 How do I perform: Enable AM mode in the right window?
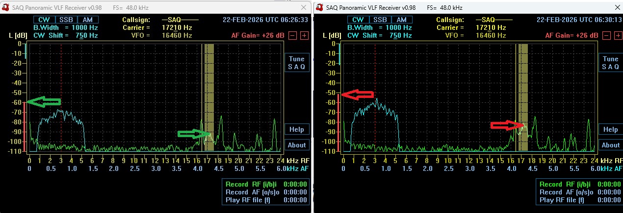click(x=402, y=20)
